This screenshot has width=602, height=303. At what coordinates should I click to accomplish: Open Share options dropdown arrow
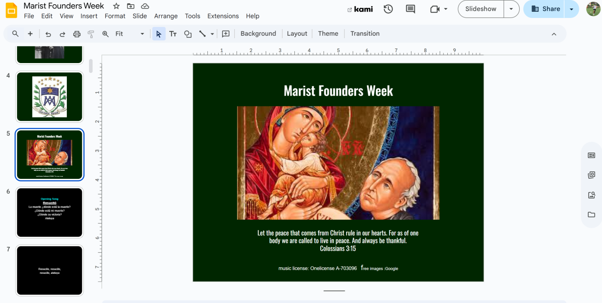[571, 9]
